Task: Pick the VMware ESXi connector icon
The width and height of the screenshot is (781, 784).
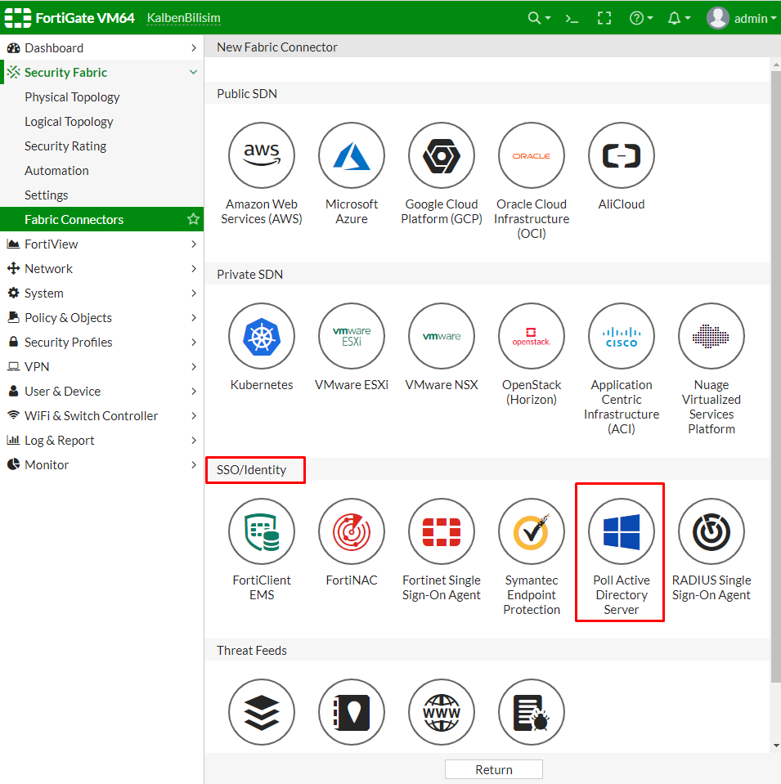Action: pos(352,336)
